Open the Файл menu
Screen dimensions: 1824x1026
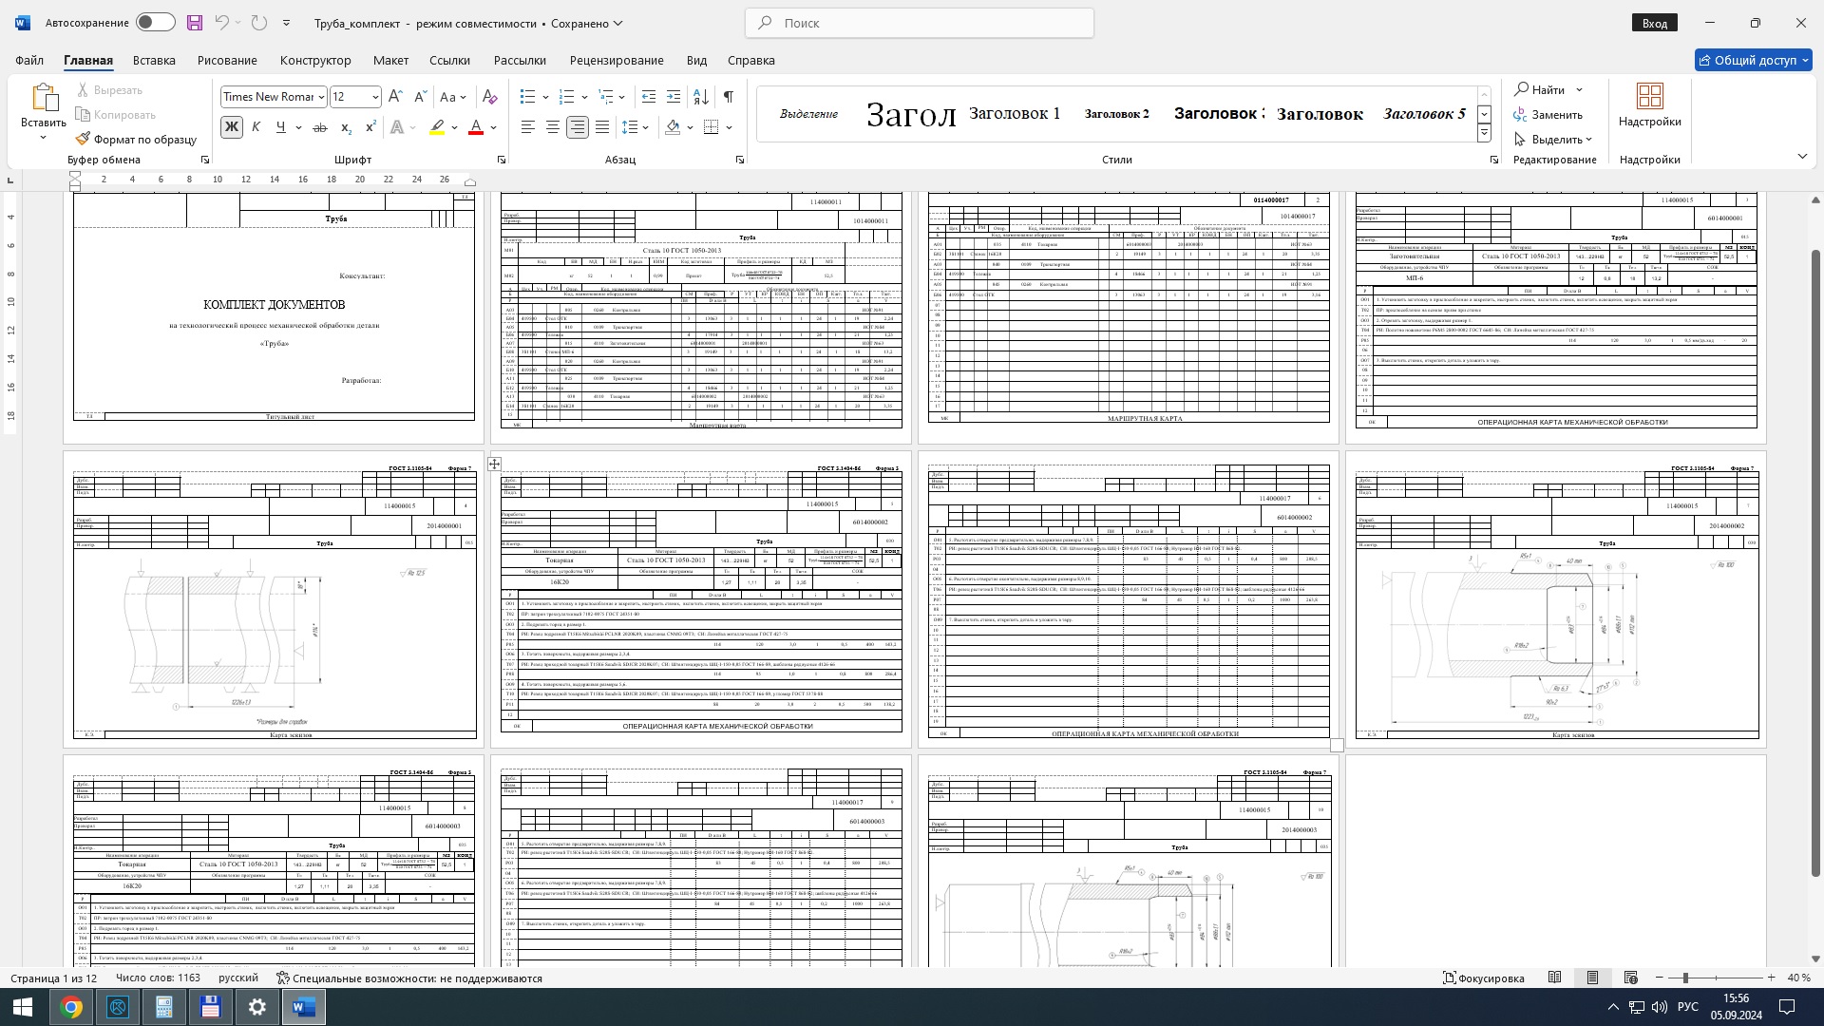(x=29, y=60)
